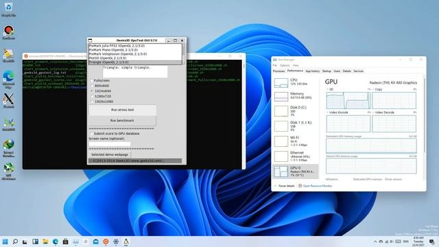Launch Microsoft Edge from the taskbar

(56, 242)
